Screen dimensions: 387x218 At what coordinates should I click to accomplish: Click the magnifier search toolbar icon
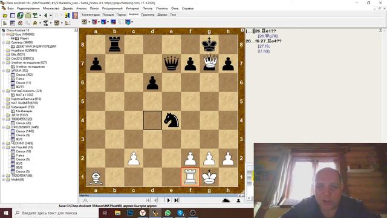tap(35, 23)
